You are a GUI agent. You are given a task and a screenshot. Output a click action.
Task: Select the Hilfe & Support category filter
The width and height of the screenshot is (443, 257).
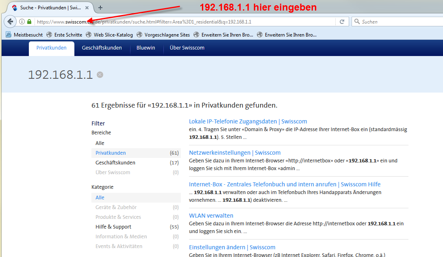(113, 227)
